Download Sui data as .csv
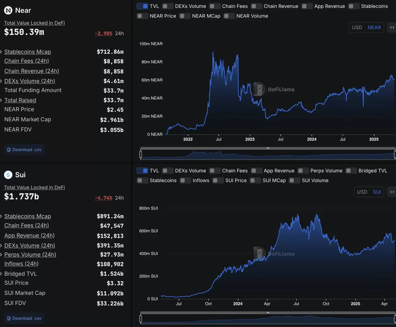Image resolution: width=396 pixels, height=327 pixels. coord(24,318)
